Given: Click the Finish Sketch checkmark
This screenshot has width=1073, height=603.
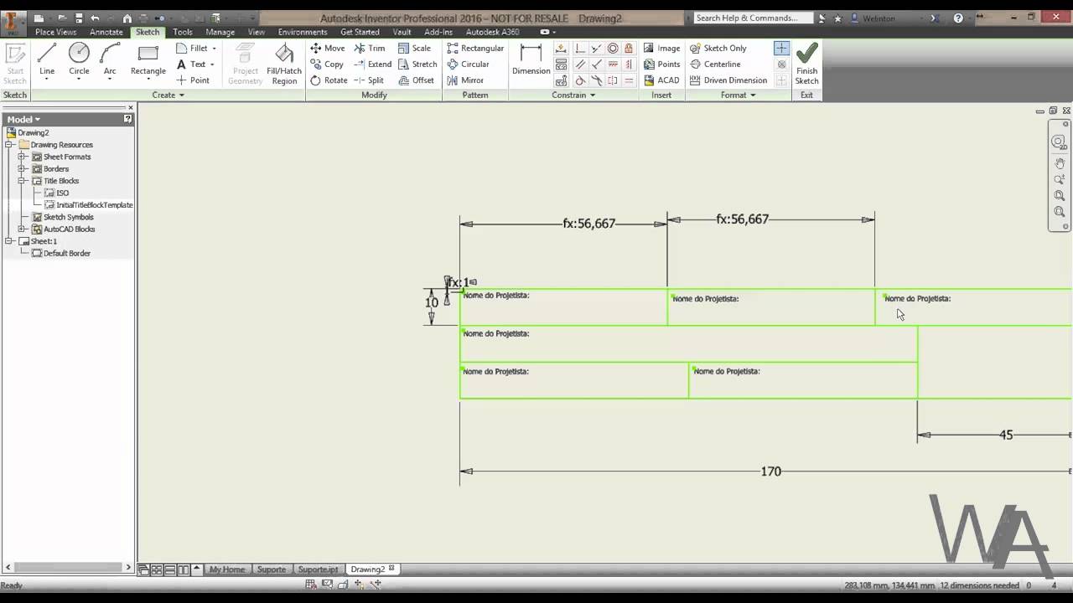Looking at the screenshot, I should pos(806,64).
